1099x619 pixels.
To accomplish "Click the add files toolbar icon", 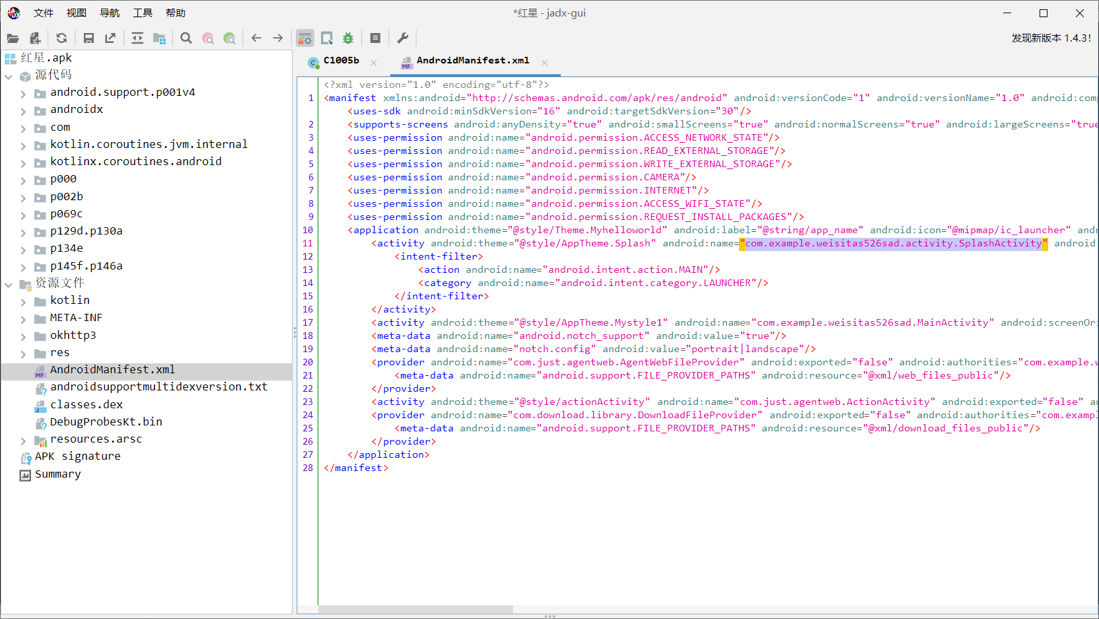I will point(35,38).
